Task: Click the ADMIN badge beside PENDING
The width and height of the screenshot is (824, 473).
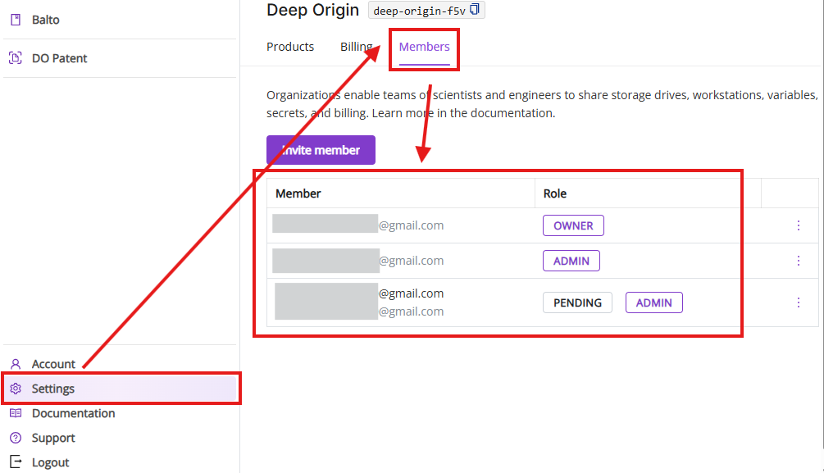Action: click(653, 302)
